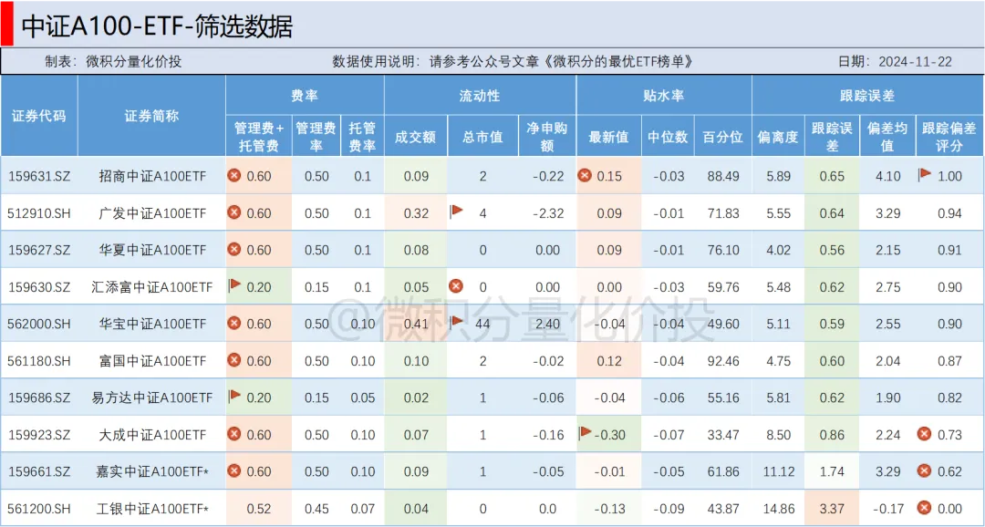985x527 pixels.
Task: Click the red flag beside the 1.00 跟踪偏差评分
Action: pos(925,174)
